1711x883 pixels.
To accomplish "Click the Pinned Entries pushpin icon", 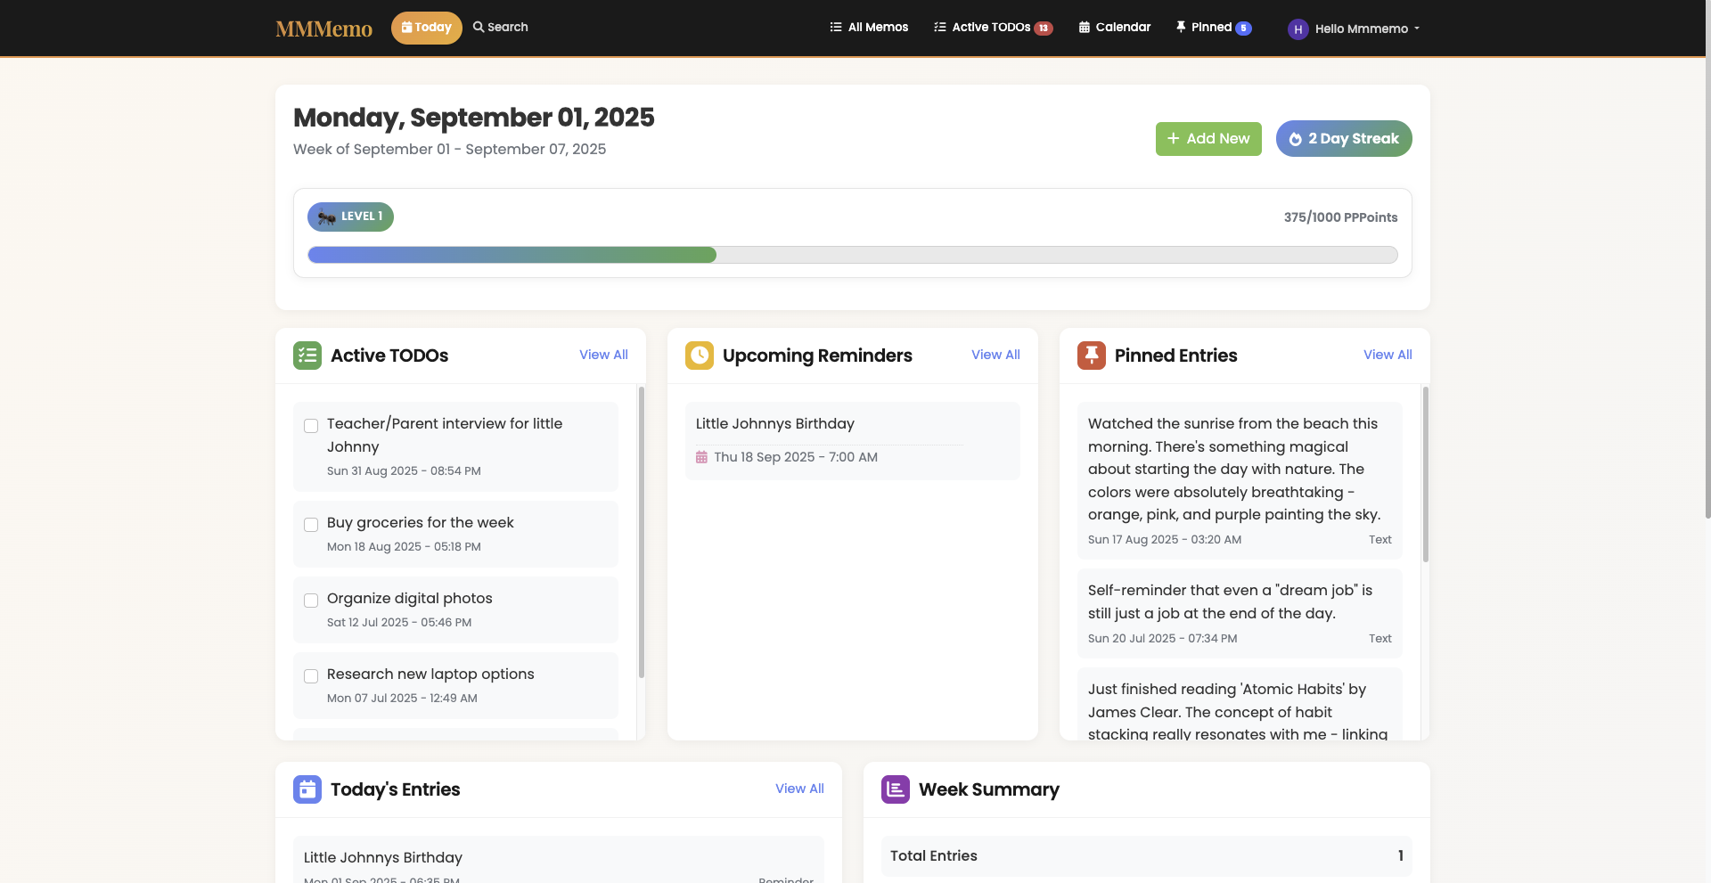I will point(1092,356).
